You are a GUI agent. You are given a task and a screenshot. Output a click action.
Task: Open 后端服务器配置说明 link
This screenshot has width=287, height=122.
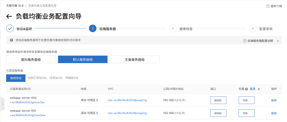point(260,41)
